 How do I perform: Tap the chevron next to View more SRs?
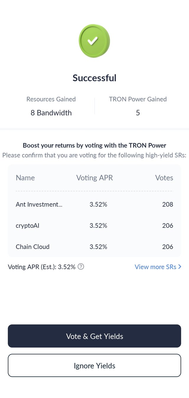click(180, 267)
